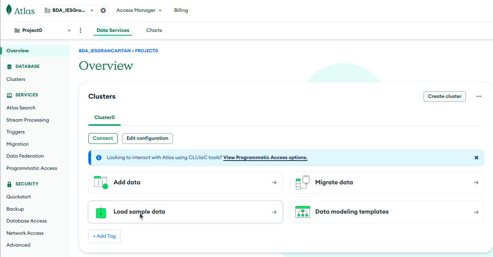Image resolution: width=493 pixels, height=257 pixels.
Task: Click the organization building icon
Action: 47,10
